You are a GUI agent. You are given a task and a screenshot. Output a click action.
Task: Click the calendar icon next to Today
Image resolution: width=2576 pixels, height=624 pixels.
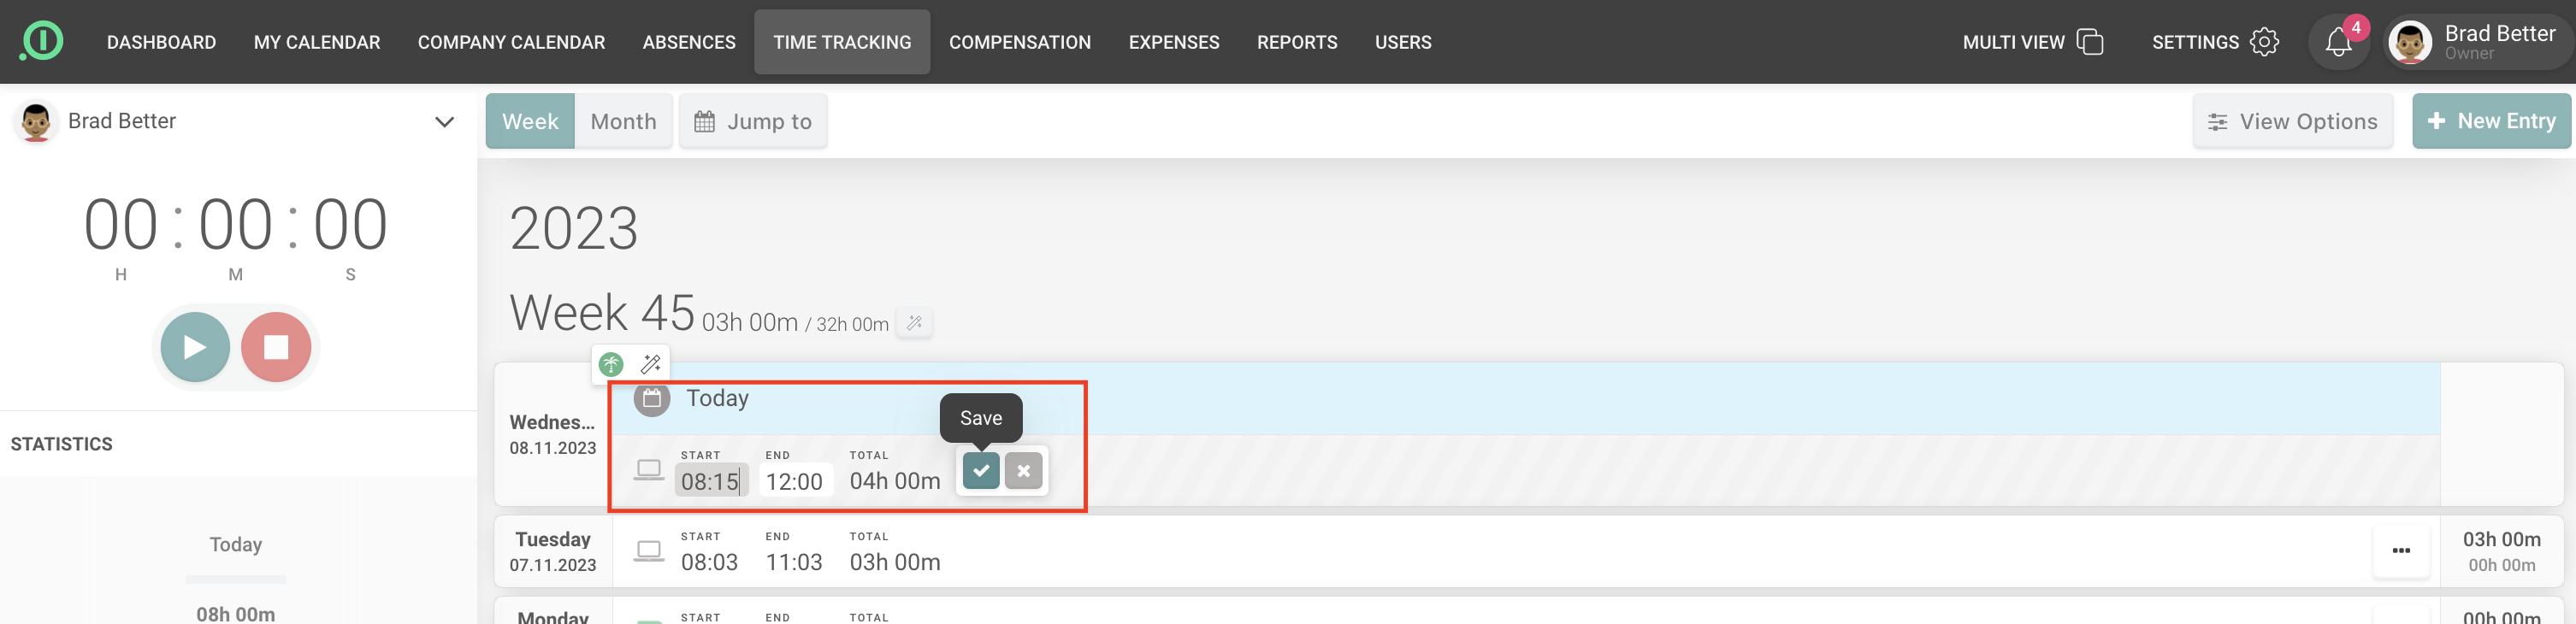(x=652, y=399)
